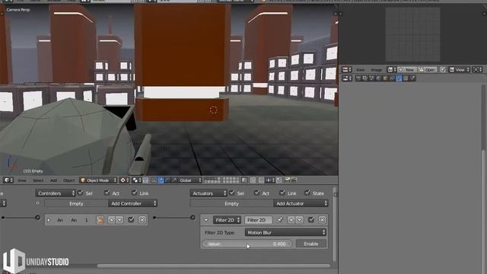Open the Global orientation dropdown
Screen dimensions: 487x274
click(190, 180)
